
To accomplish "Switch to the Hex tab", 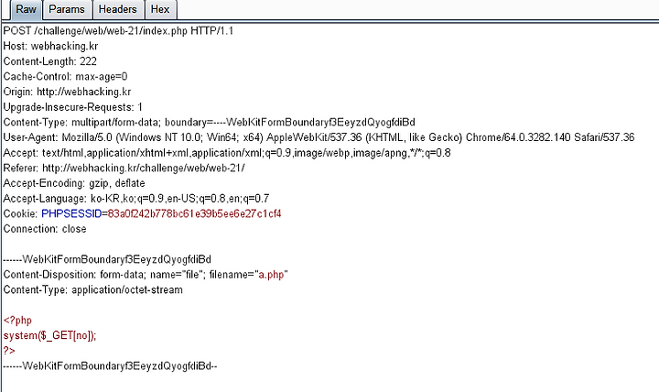I will point(160,9).
